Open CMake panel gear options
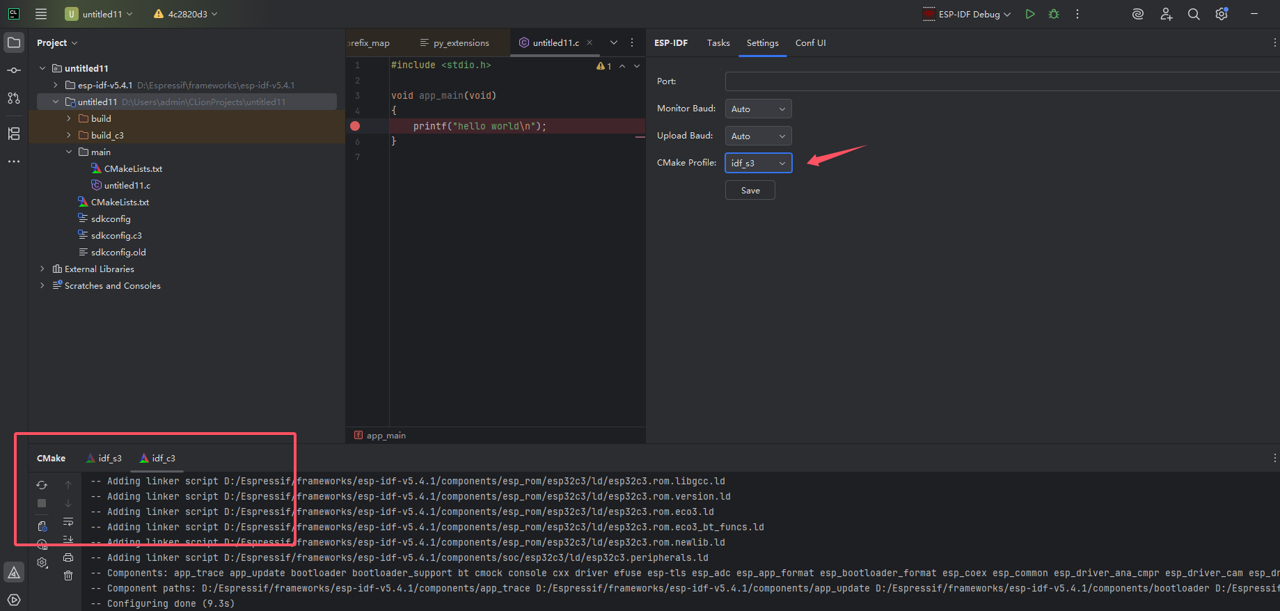 coord(42,562)
